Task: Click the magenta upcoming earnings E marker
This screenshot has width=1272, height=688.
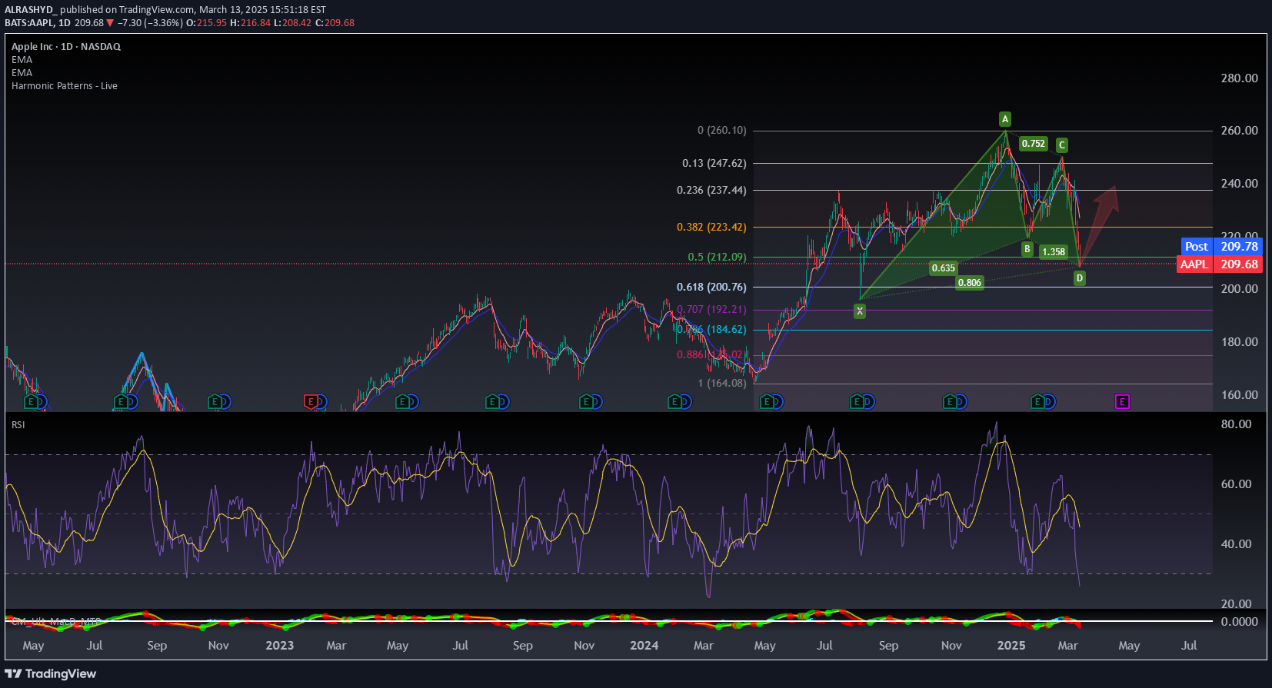Action: [1122, 401]
